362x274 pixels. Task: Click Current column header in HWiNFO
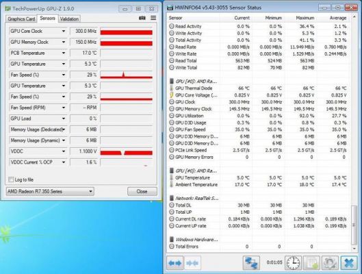coord(242,18)
